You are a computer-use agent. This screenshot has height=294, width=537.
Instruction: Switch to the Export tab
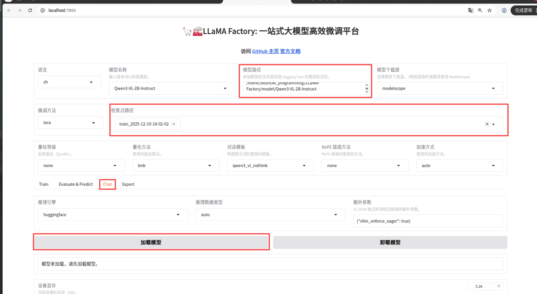pos(128,184)
